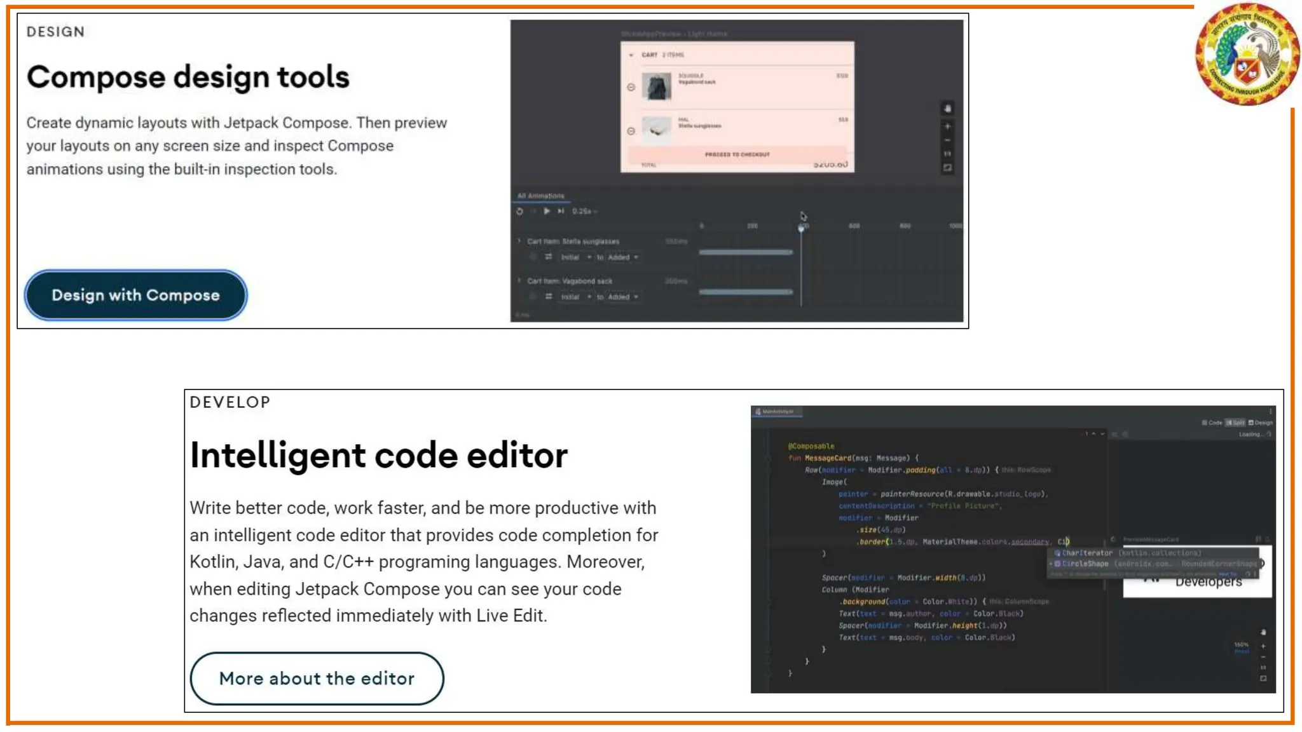Click More about the editor button
This screenshot has width=1302, height=732.
pyautogui.click(x=317, y=678)
